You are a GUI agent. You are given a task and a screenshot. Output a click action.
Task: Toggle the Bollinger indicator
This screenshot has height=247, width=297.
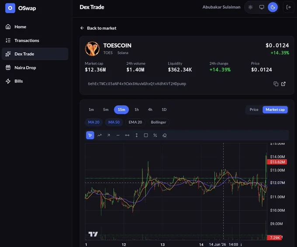pos(159,122)
